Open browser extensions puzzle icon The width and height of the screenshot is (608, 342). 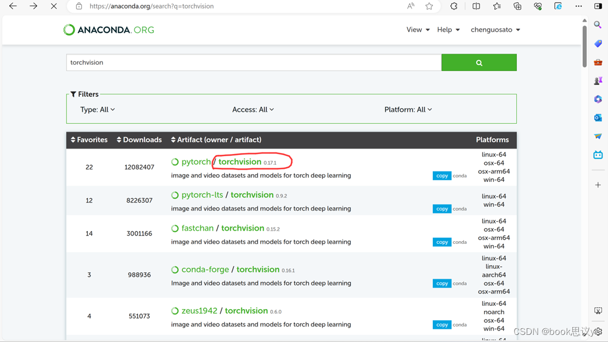pos(454,6)
